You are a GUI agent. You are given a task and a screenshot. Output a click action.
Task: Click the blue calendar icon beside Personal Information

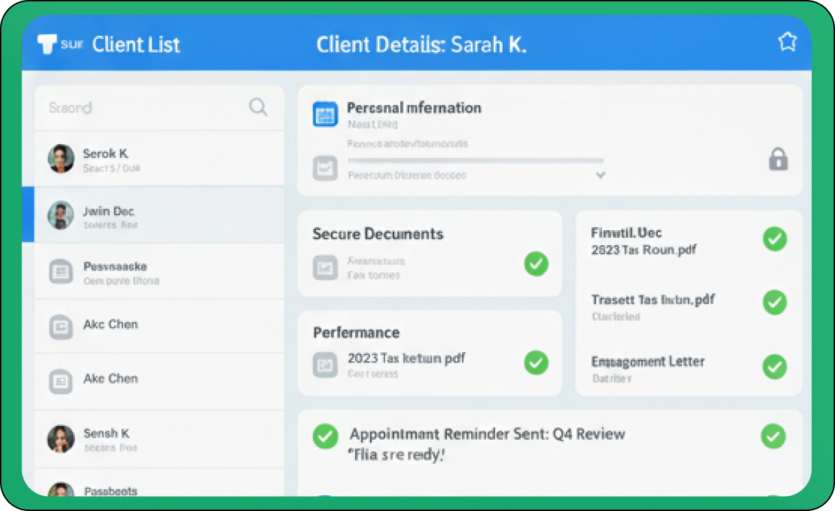pyautogui.click(x=325, y=113)
